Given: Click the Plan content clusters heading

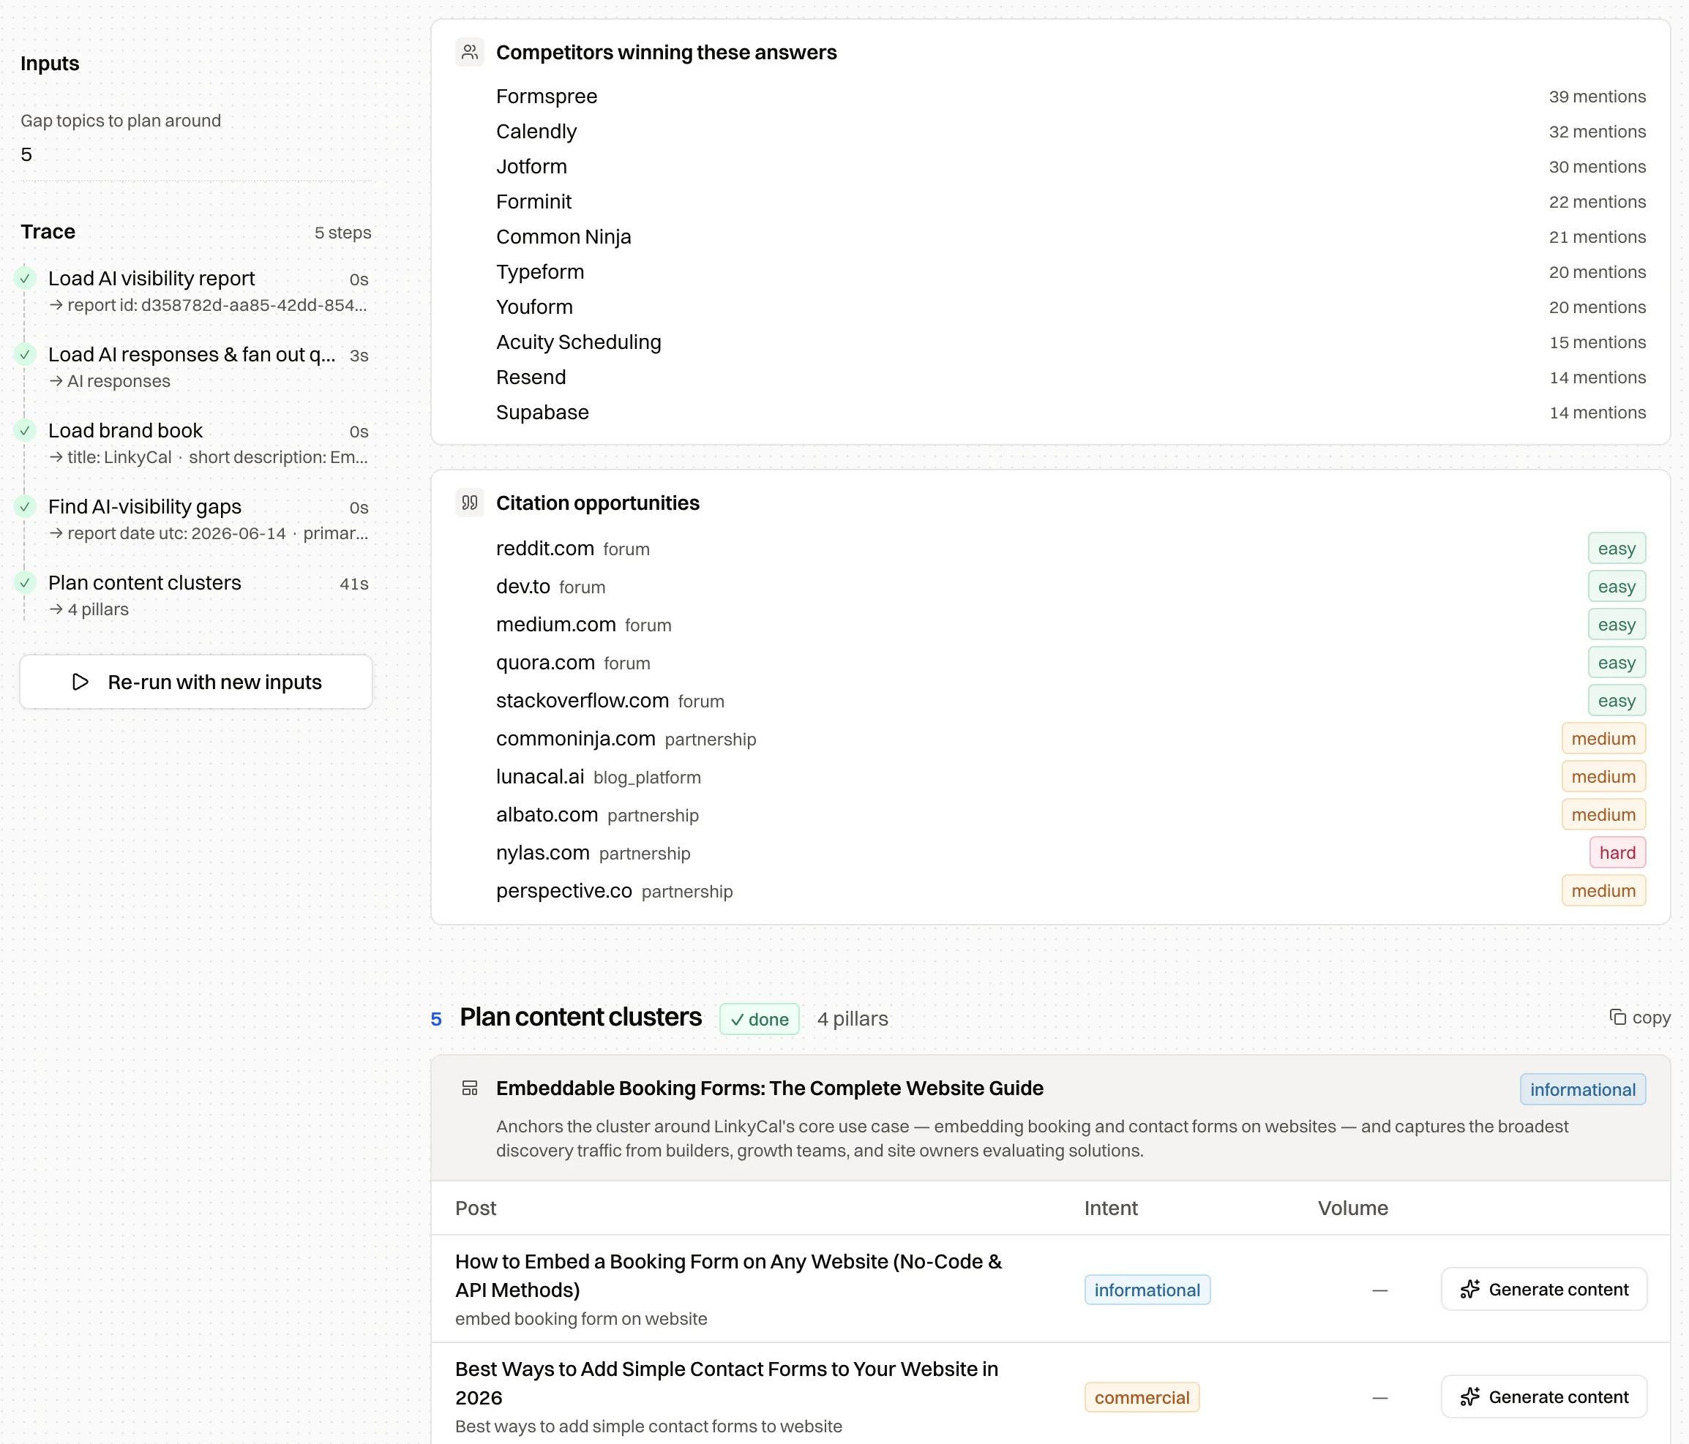Looking at the screenshot, I should 580,1017.
